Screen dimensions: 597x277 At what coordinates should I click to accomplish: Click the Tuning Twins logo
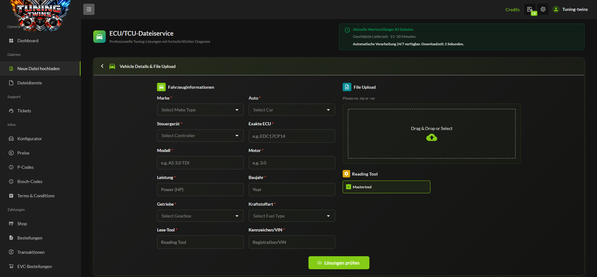(40, 15)
